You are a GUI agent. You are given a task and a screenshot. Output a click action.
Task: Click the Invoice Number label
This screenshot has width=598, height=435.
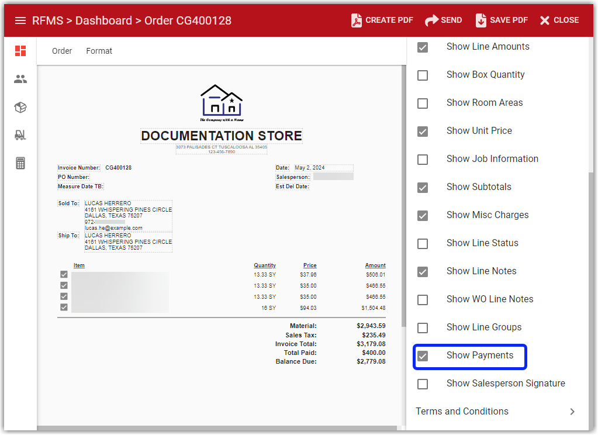click(79, 168)
